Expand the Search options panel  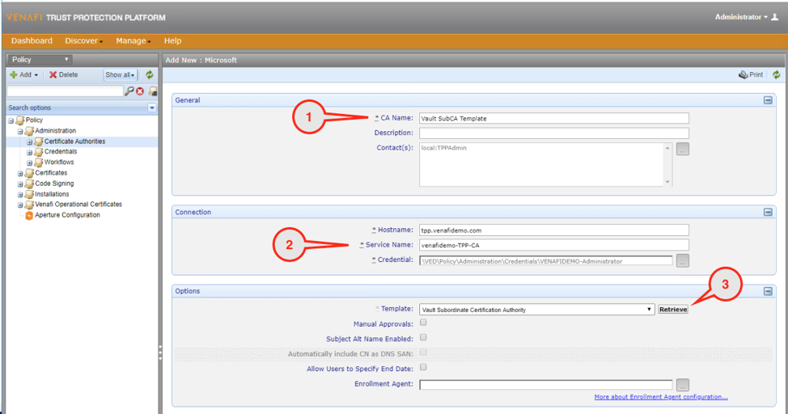(x=152, y=108)
